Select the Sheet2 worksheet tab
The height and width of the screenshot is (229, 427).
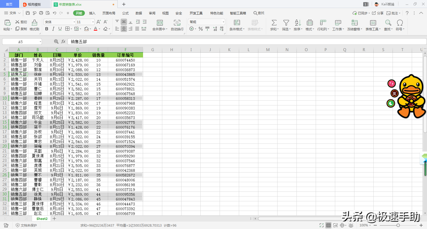42,219
